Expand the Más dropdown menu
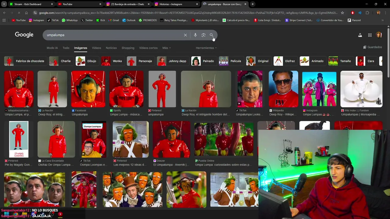The height and width of the screenshot is (219, 390). pyautogui.click(x=166, y=48)
